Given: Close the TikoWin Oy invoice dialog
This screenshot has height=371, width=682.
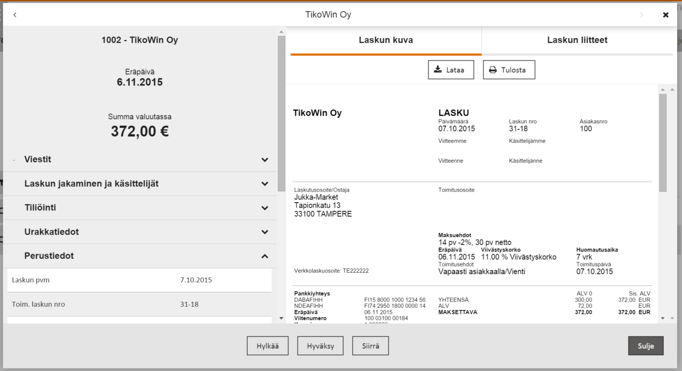Looking at the screenshot, I should point(666,15).
